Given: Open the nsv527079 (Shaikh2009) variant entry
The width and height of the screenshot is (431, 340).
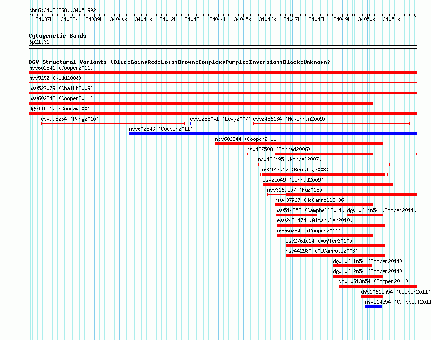Looking at the screenshot, I should pos(61,88).
